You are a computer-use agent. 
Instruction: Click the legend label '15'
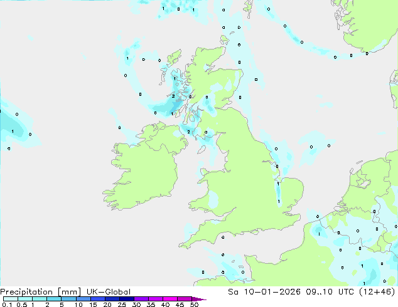click(x=93, y=304)
